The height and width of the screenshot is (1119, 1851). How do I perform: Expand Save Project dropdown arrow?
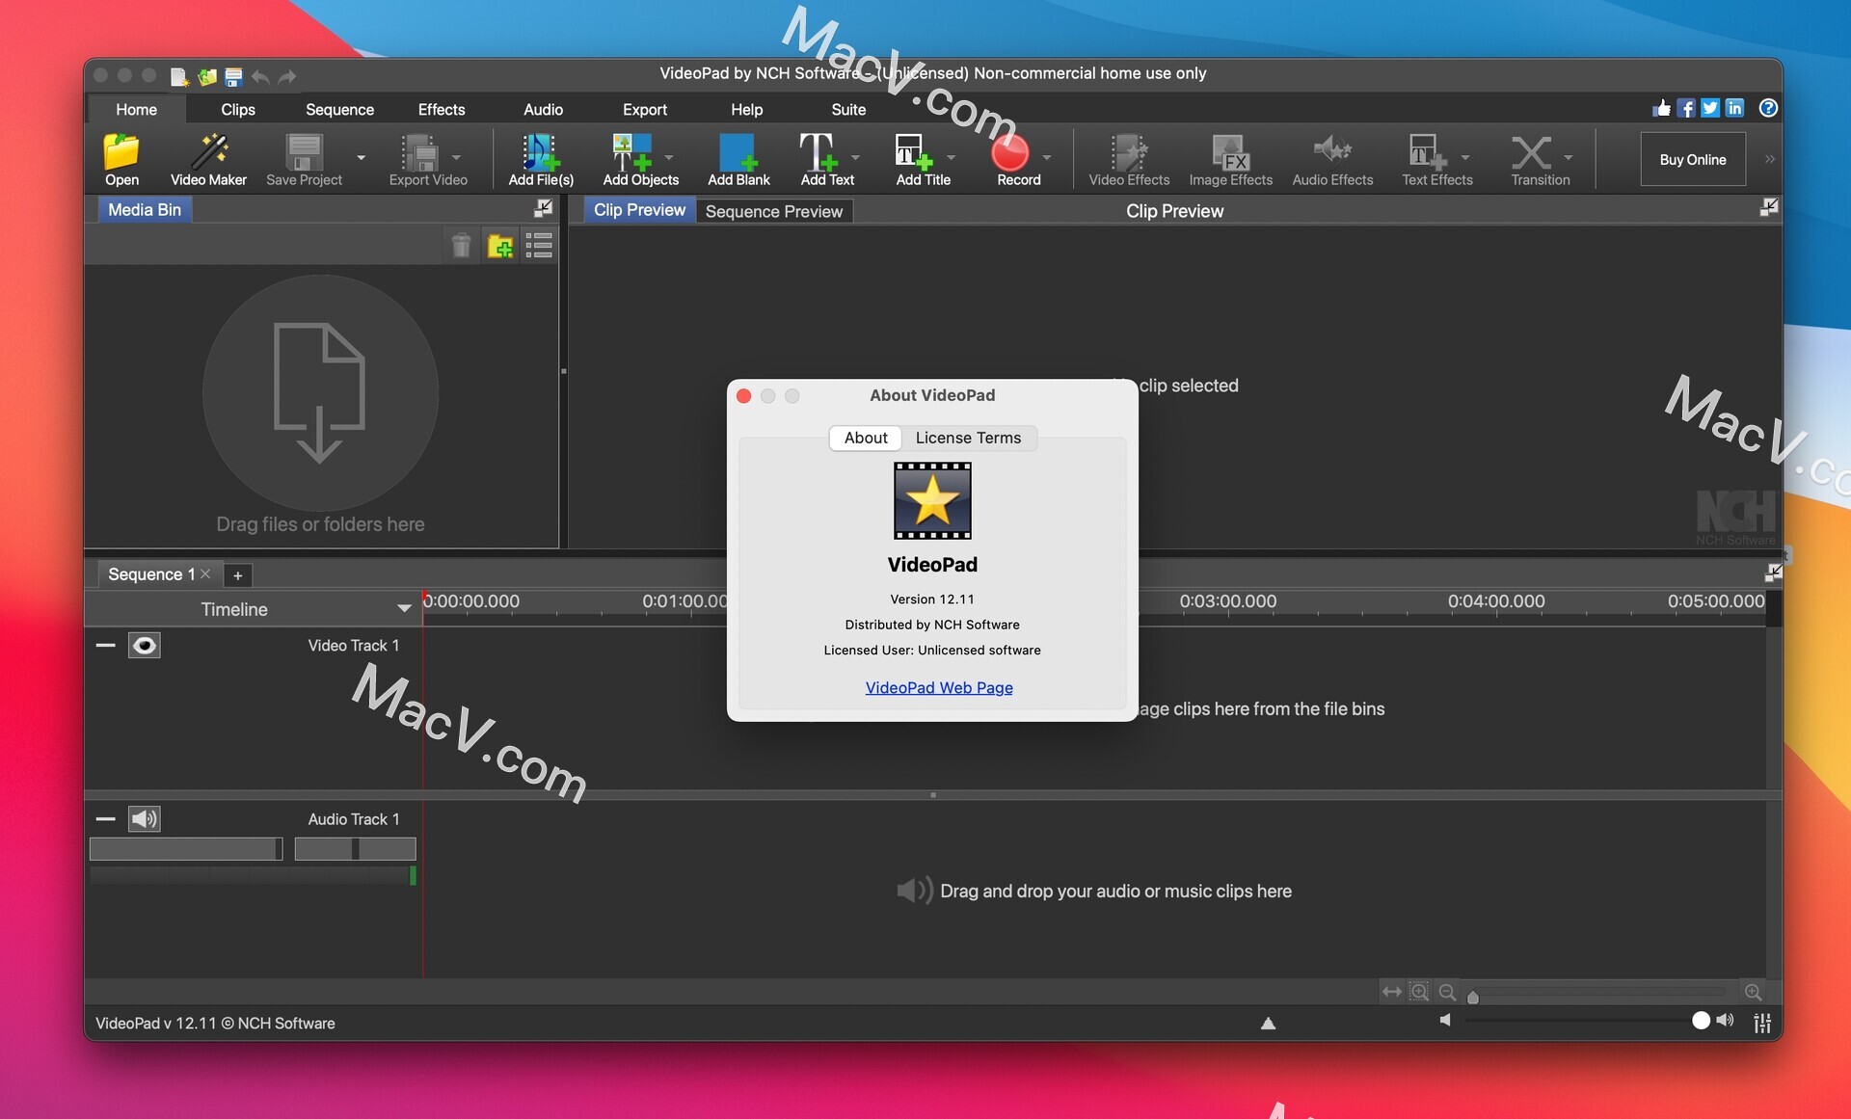(362, 157)
